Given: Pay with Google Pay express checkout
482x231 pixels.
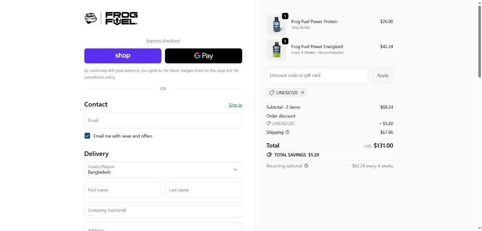Looking at the screenshot, I should tap(203, 56).
